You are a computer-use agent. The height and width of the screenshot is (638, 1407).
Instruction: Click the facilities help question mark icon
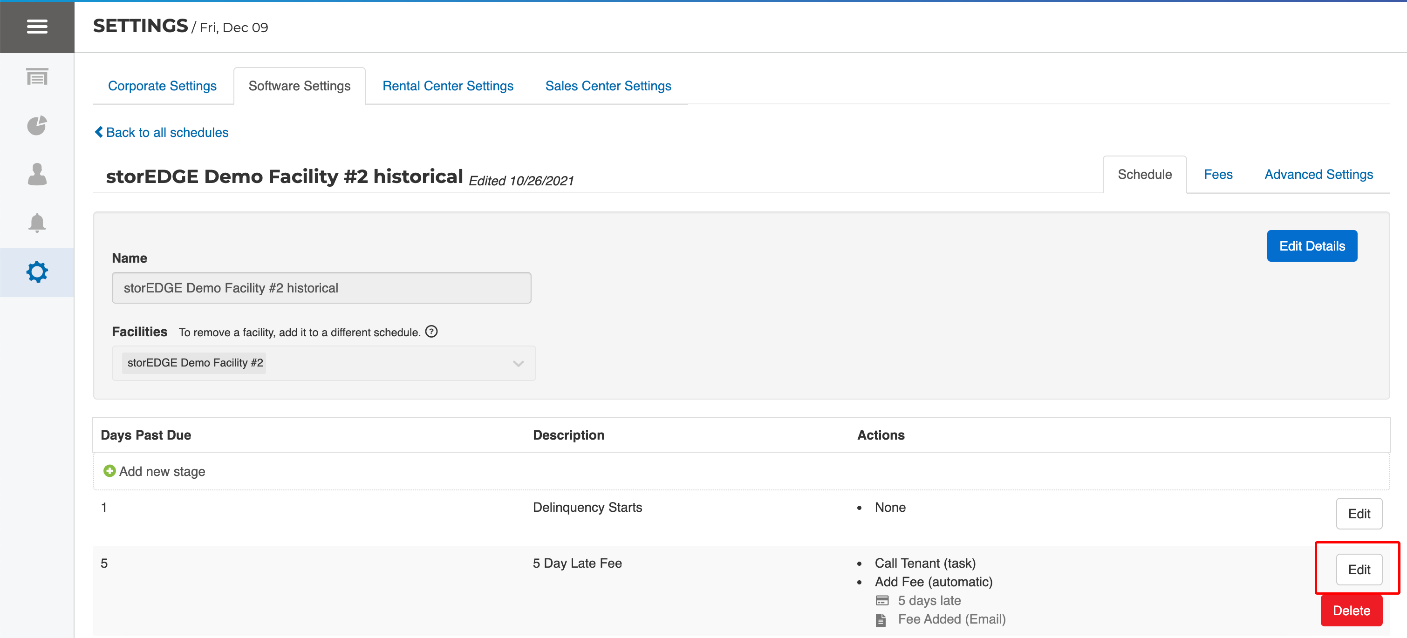tap(431, 331)
